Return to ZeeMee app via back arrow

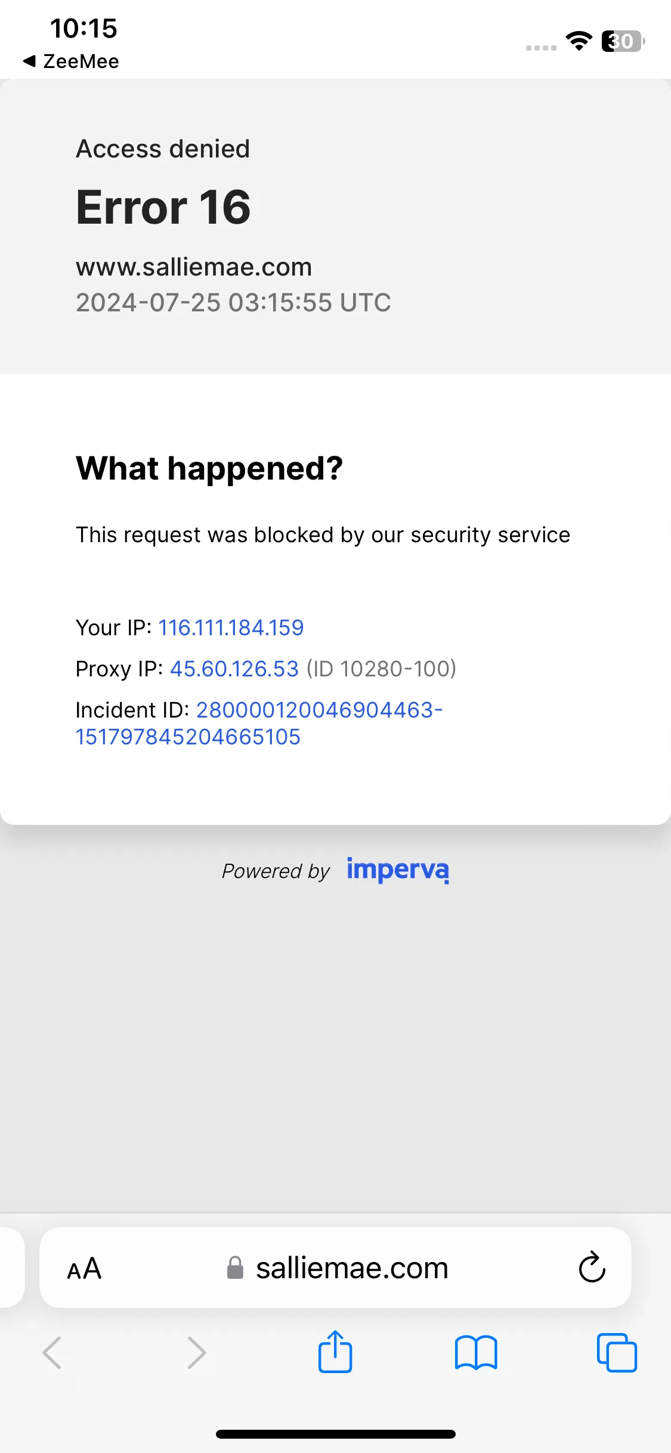[x=70, y=61]
